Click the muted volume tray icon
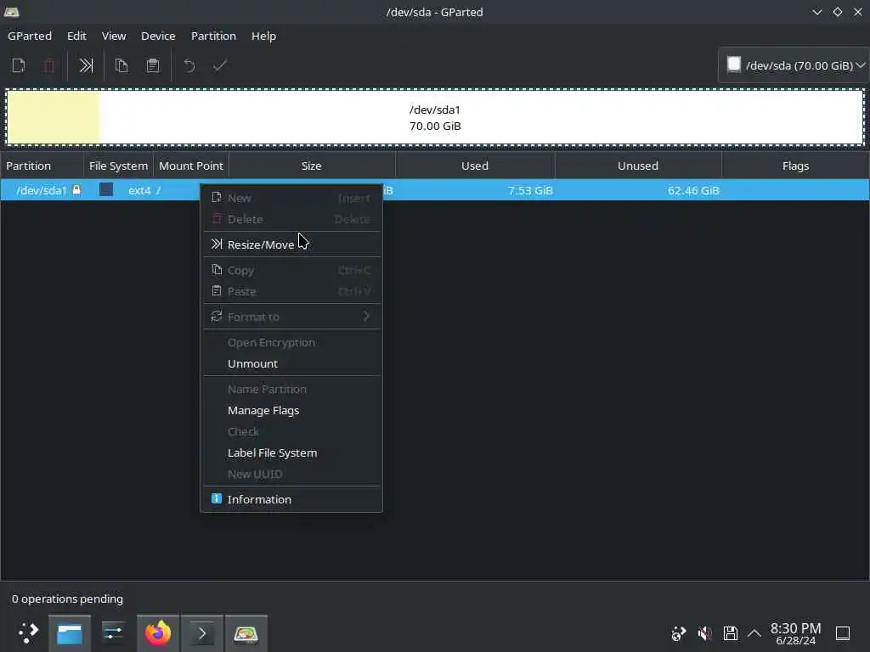This screenshot has width=870, height=652. click(x=704, y=633)
